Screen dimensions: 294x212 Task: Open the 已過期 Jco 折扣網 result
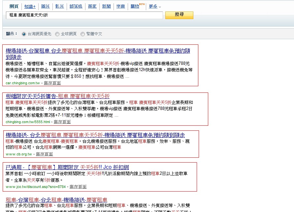pyautogui.click(x=67, y=168)
